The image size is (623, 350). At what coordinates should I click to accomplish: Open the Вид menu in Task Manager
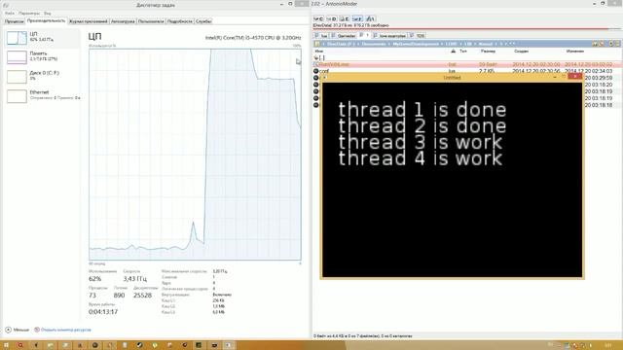coord(48,13)
